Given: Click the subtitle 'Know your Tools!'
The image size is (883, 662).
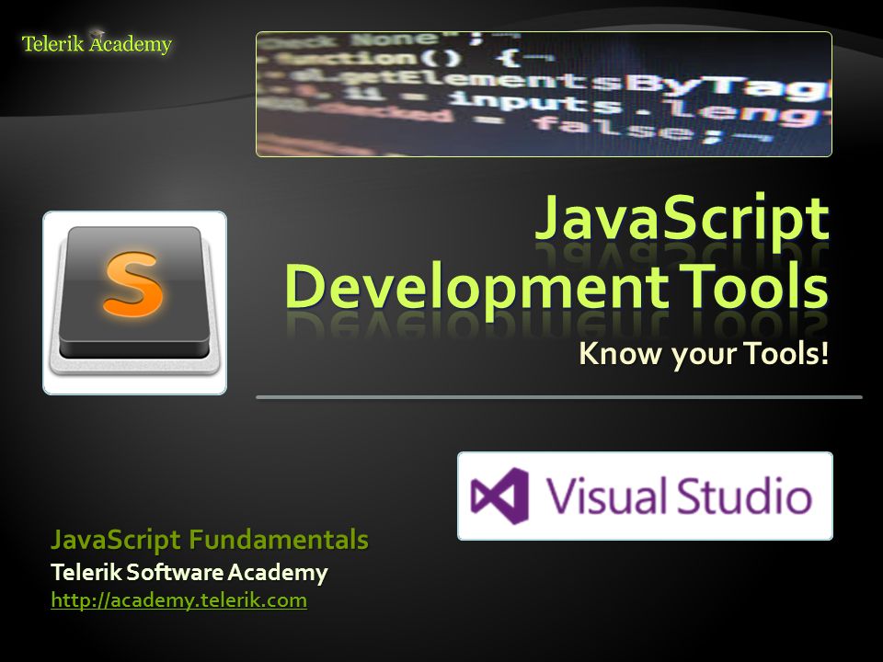Looking at the screenshot, I should (x=704, y=354).
